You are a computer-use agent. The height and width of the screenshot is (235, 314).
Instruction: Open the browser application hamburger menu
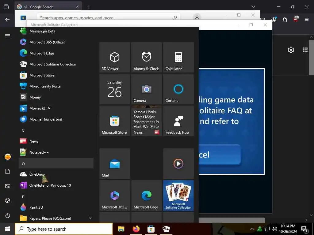point(307,20)
